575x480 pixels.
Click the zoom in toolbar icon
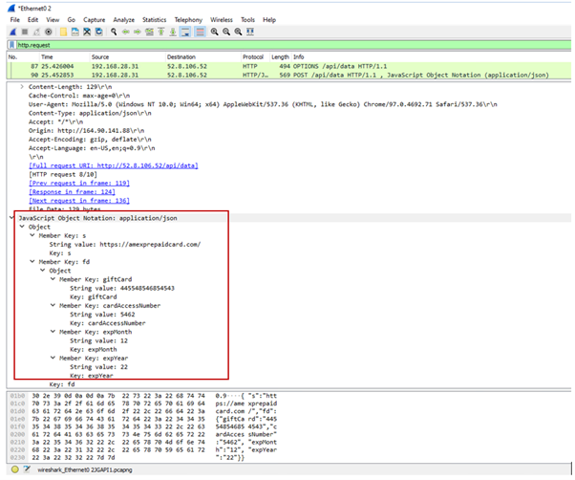point(213,32)
